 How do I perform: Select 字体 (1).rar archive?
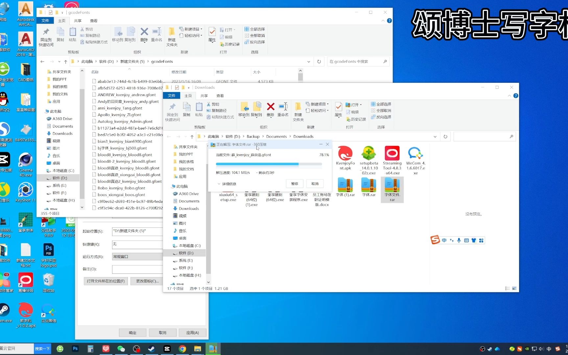coord(345,187)
